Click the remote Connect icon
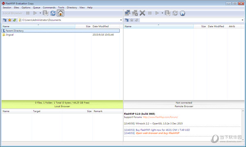Screen dimensions: 246x147 128,13
